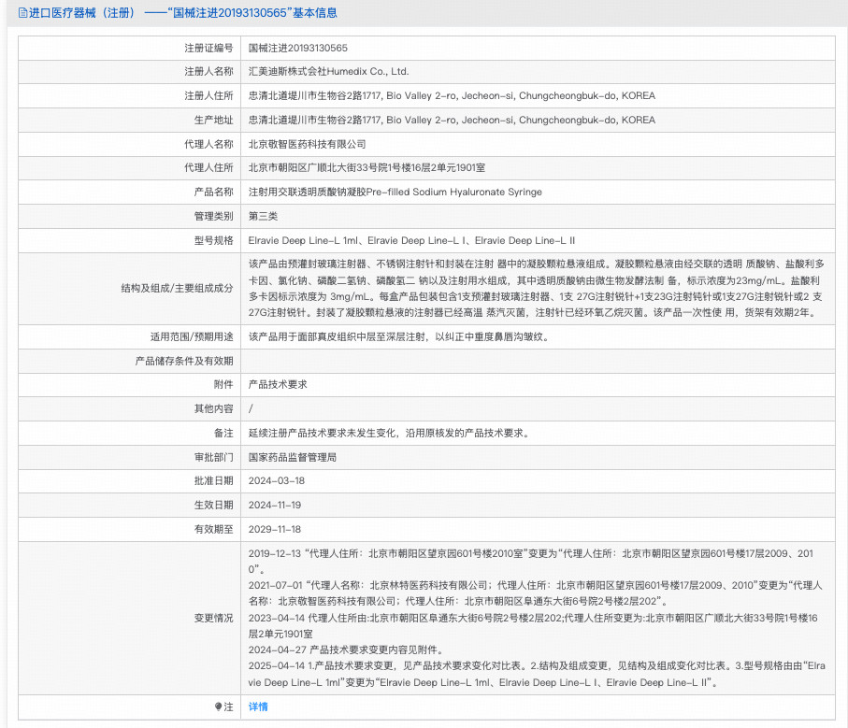The width and height of the screenshot is (848, 728).
Task: Click the effective date 2024-11-19
Action: coord(276,505)
